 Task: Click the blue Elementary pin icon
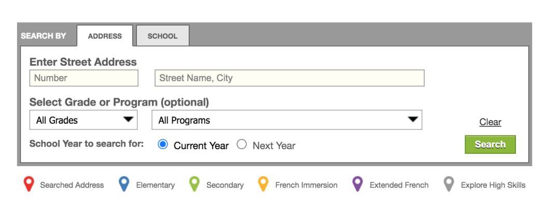point(124,184)
